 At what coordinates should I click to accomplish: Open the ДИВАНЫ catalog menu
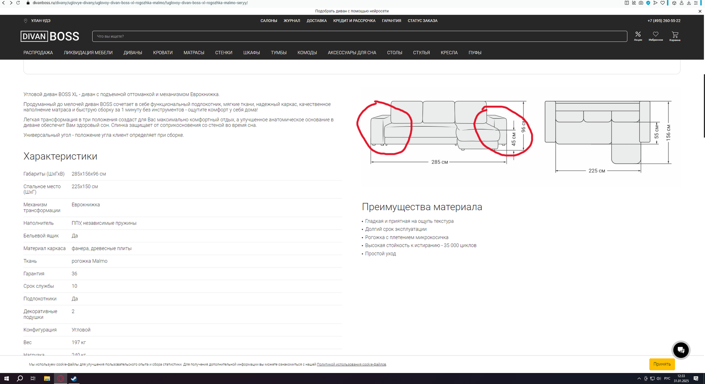[x=133, y=53]
